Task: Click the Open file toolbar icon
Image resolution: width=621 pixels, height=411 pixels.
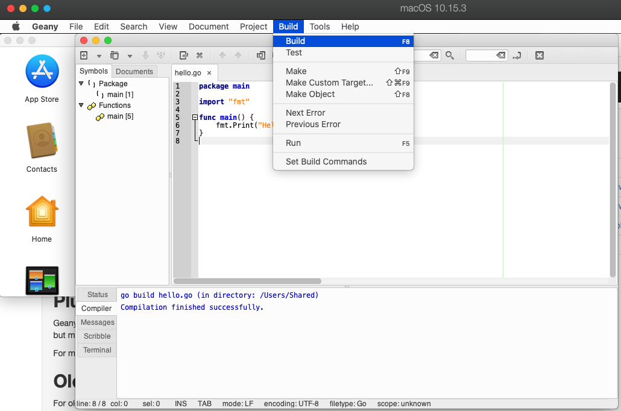Action: (115, 55)
